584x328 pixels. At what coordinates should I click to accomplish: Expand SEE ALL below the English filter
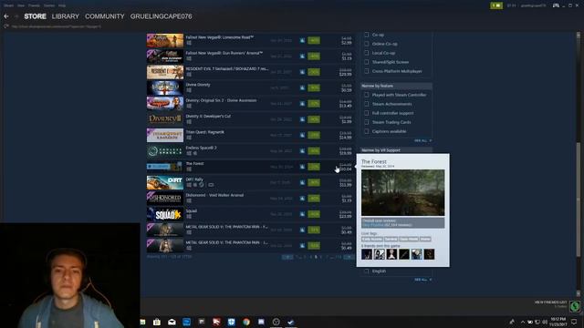coord(422,280)
